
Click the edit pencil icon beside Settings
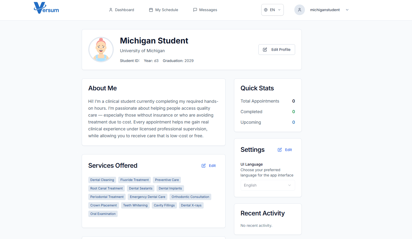(280, 149)
